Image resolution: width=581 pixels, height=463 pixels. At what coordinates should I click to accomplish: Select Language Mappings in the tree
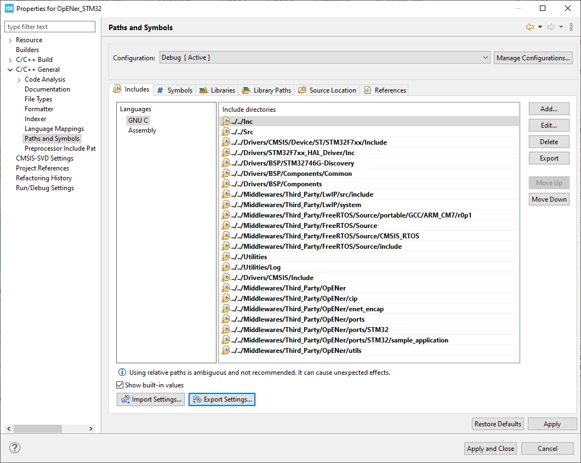[54, 129]
